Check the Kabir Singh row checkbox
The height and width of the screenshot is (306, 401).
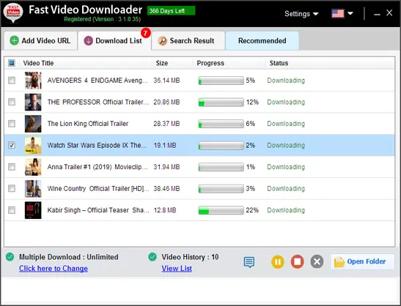pyautogui.click(x=12, y=210)
